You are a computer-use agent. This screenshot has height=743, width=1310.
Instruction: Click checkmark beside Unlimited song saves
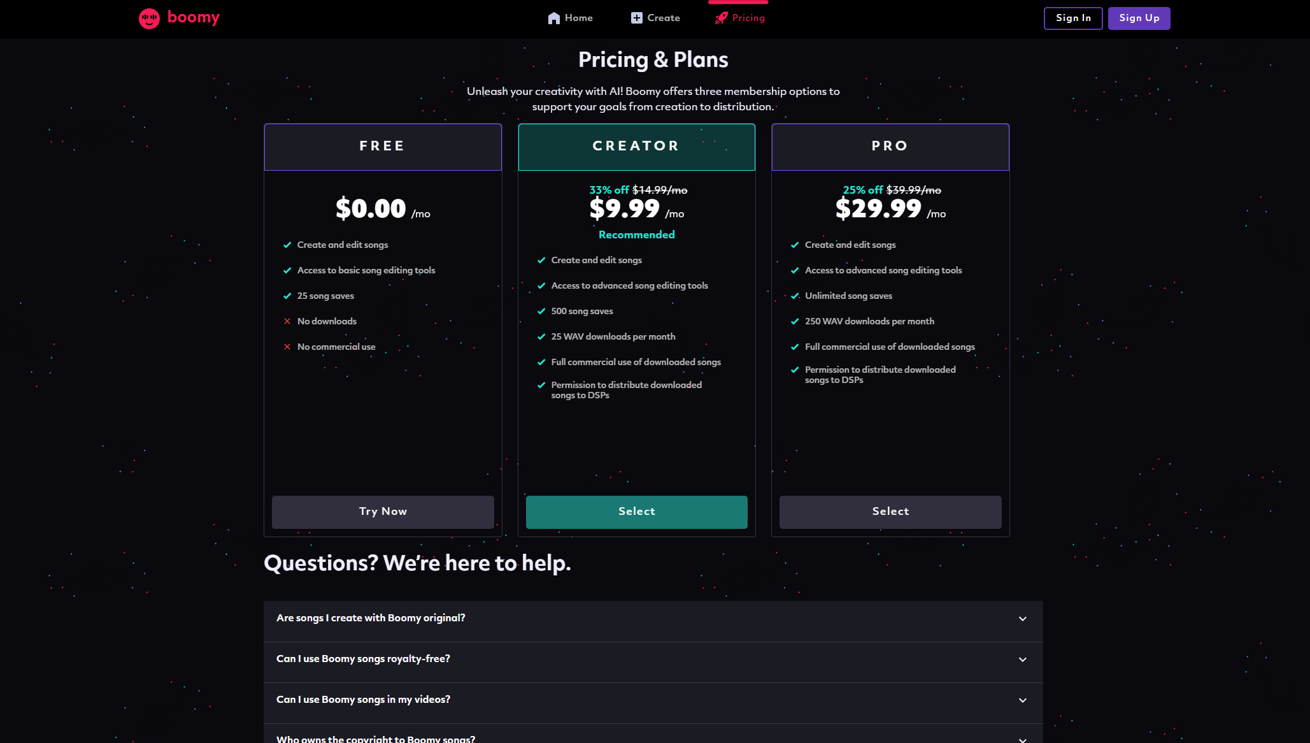coord(795,296)
